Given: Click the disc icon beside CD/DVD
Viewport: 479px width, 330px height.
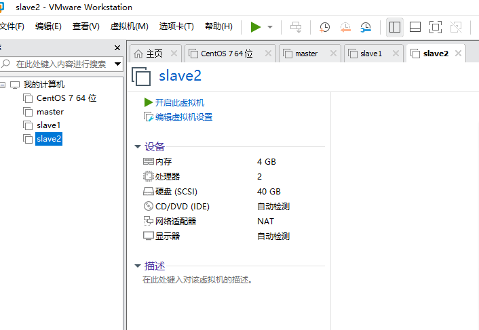Looking at the screenshot, I should pos(149,206).
